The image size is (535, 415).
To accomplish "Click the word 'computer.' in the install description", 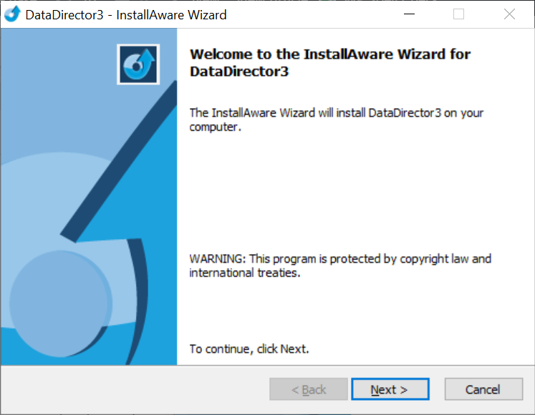I will point(216,127).
